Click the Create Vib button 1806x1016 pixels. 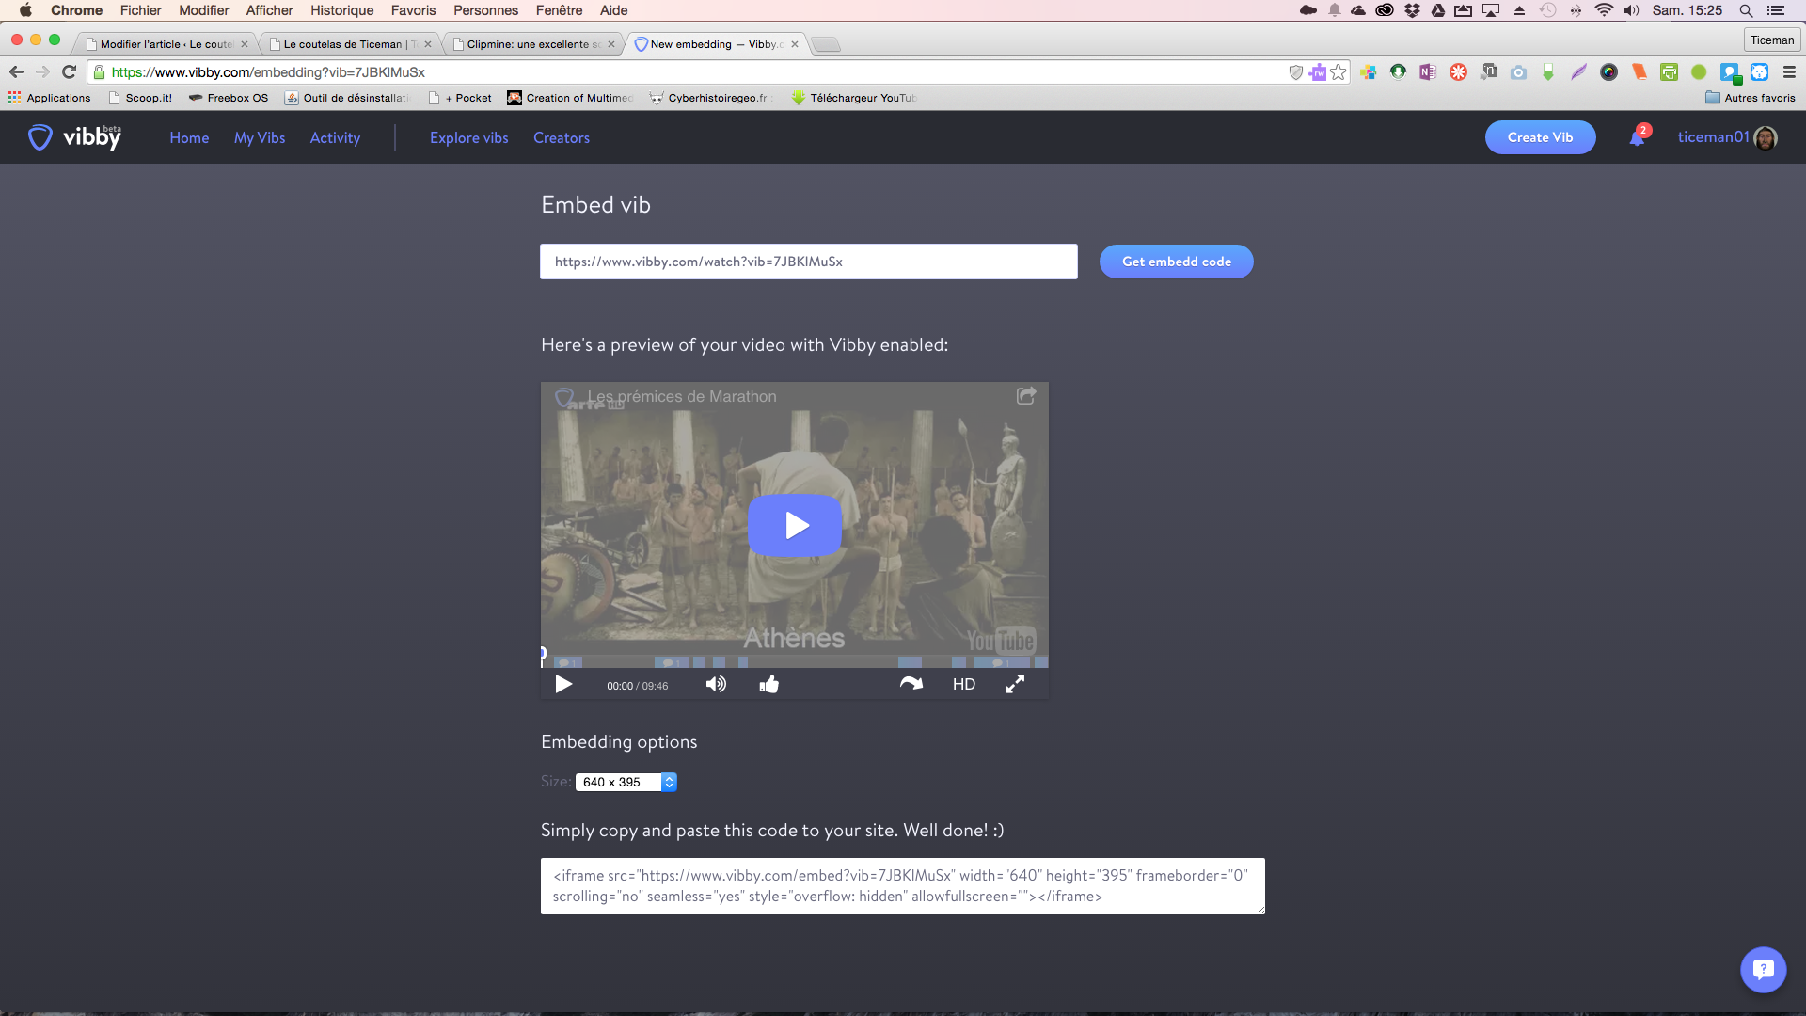[1540, 137]
